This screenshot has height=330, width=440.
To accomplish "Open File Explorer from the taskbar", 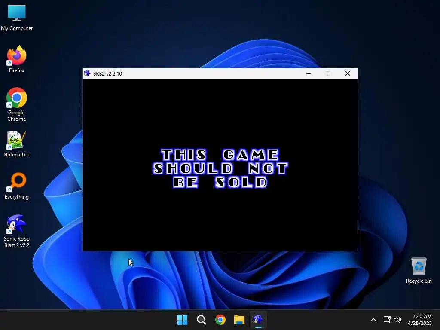I will [x=239, y=320].
